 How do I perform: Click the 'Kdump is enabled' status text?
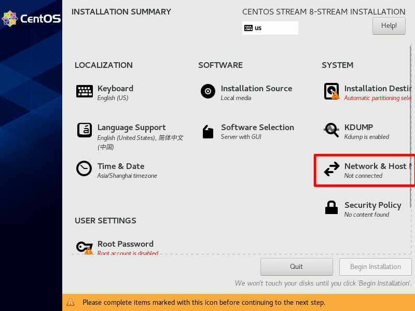coord(367,137)
